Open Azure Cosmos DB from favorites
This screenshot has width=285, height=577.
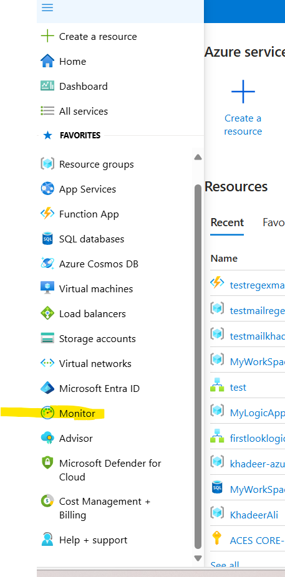[99, 264]
